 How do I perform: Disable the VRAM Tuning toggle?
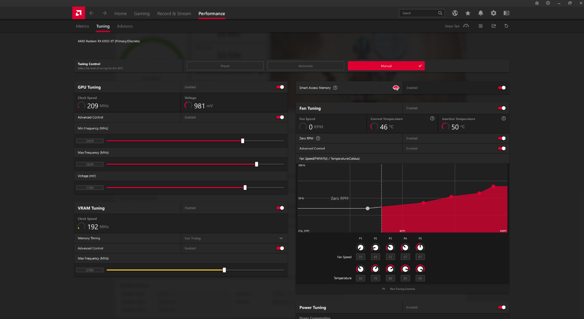(x=280, y=208)
